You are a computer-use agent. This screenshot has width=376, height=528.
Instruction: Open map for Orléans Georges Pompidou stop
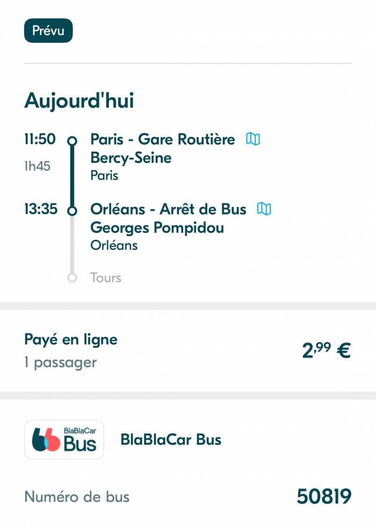264,209
